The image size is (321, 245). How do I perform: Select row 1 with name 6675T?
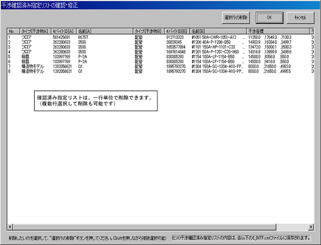coord(83,37)
